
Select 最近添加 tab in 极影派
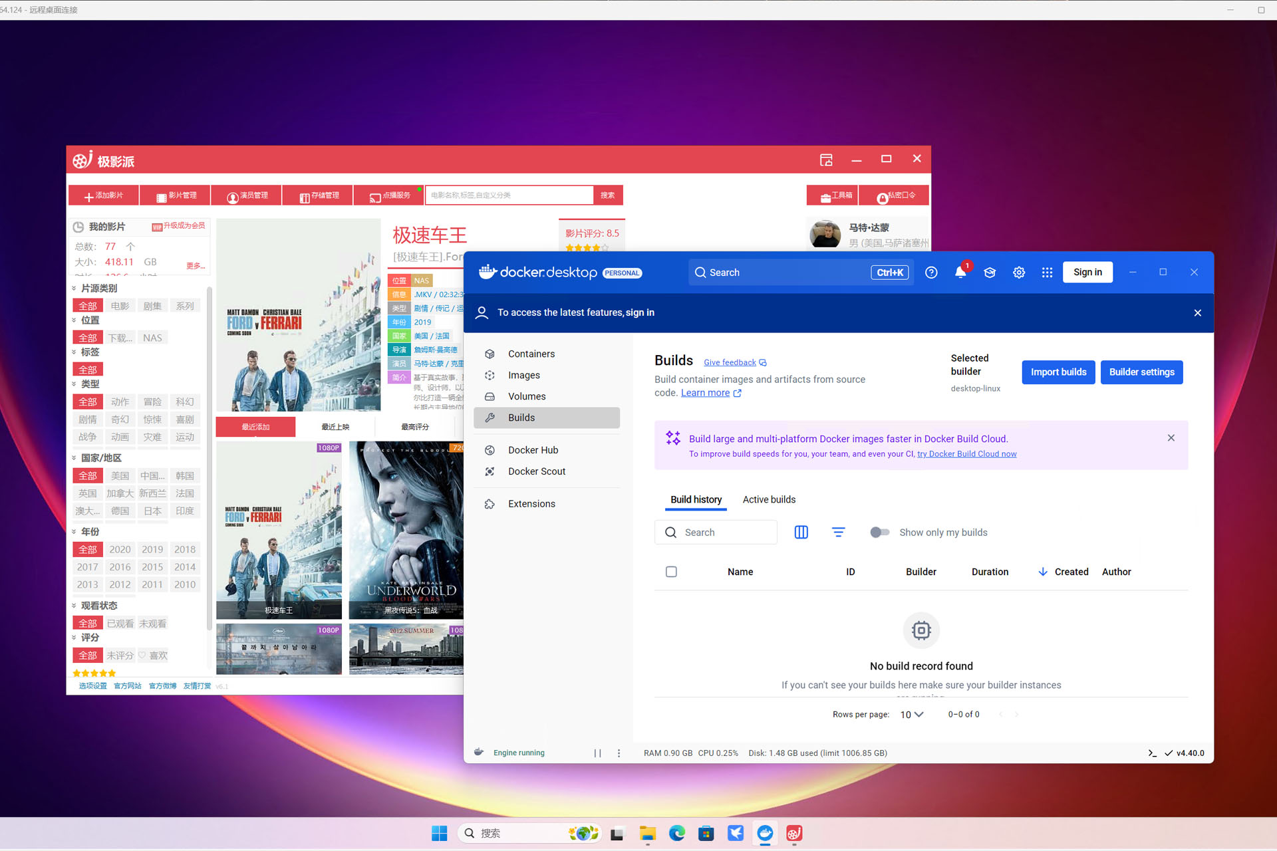[x=255, y=427]
